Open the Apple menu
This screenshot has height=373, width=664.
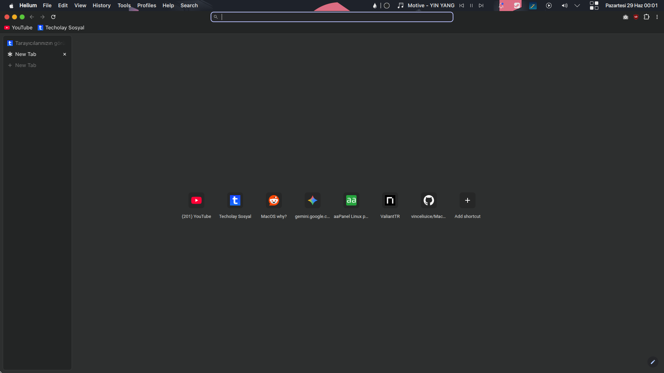(11, 6)
